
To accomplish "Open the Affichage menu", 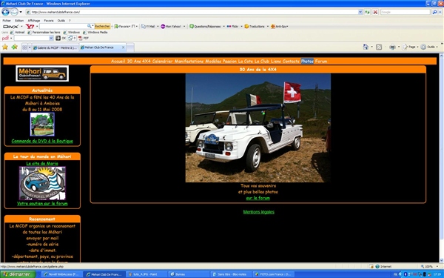I will pos(34,21).
